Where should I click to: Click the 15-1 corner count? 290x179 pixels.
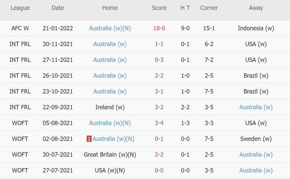click(209, 28)
